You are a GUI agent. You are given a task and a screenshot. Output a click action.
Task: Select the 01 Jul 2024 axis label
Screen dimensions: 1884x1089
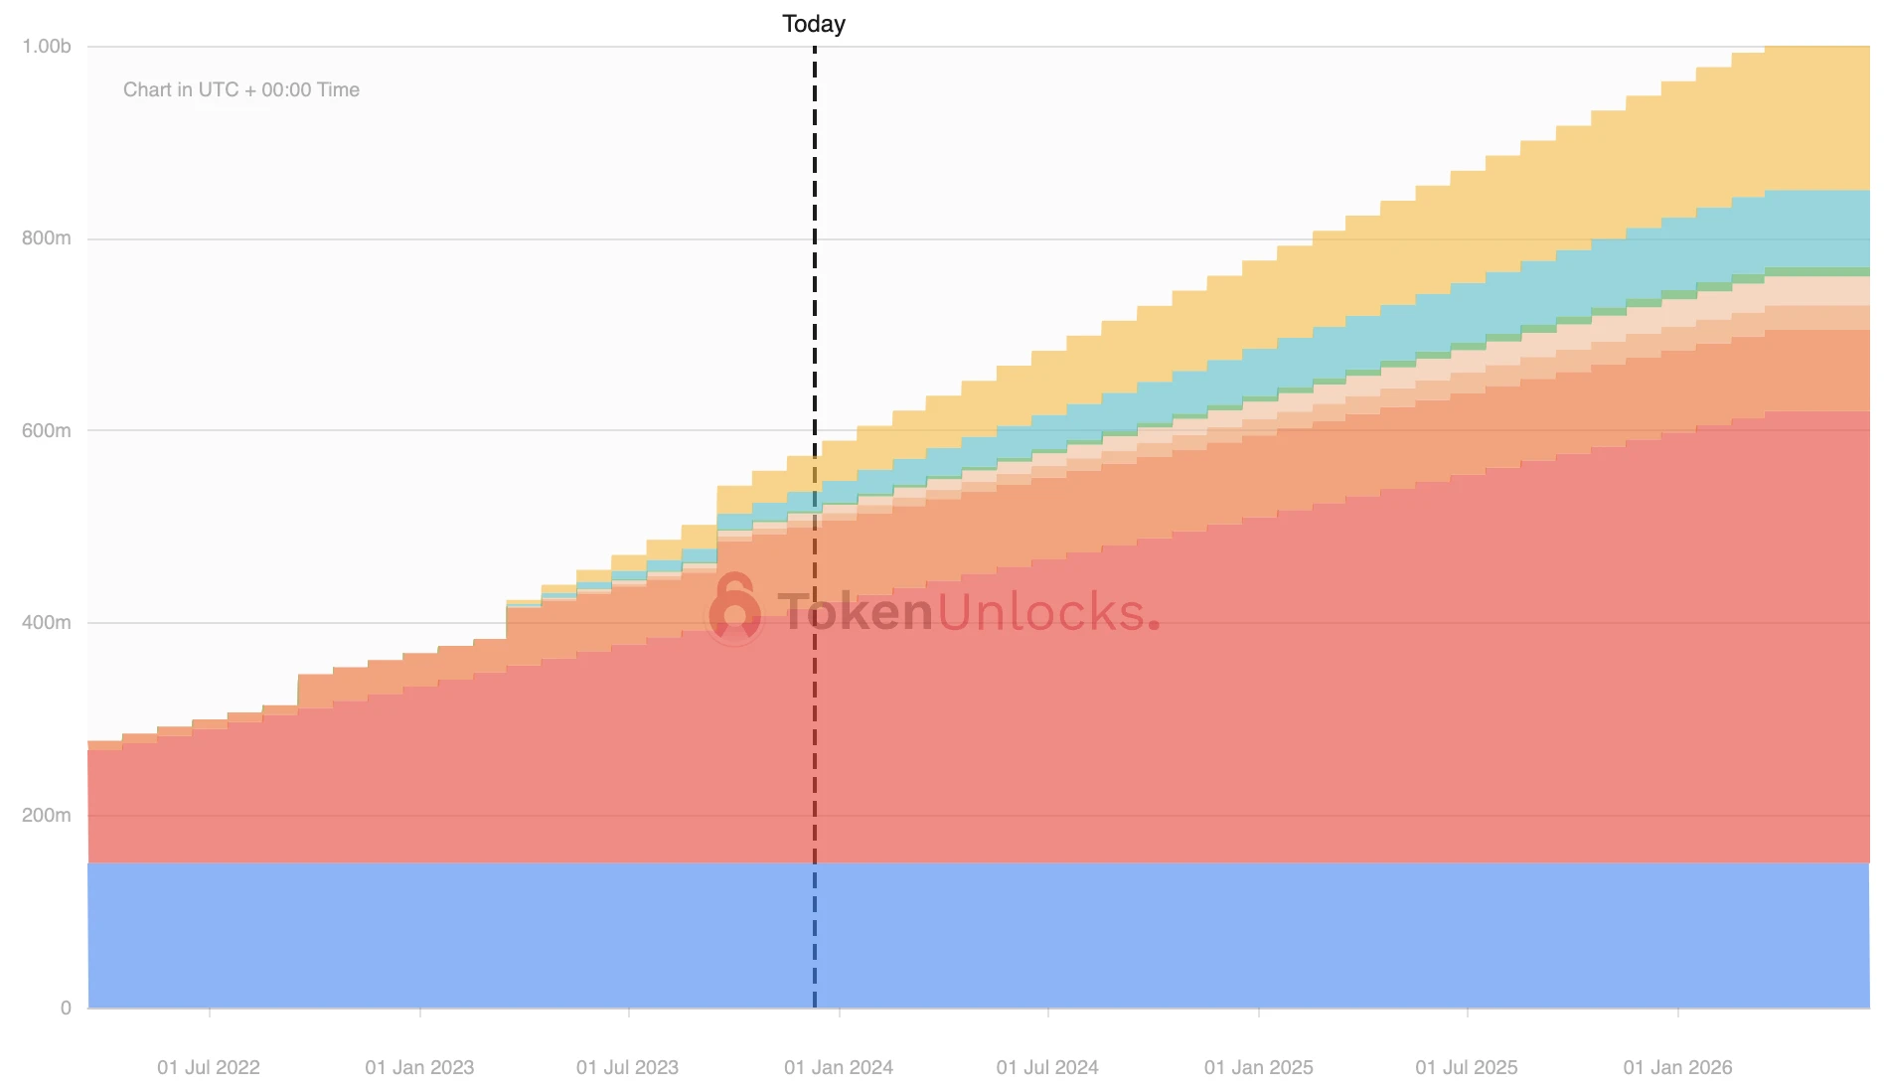pyautogui.click(x=1047, y=1067)
